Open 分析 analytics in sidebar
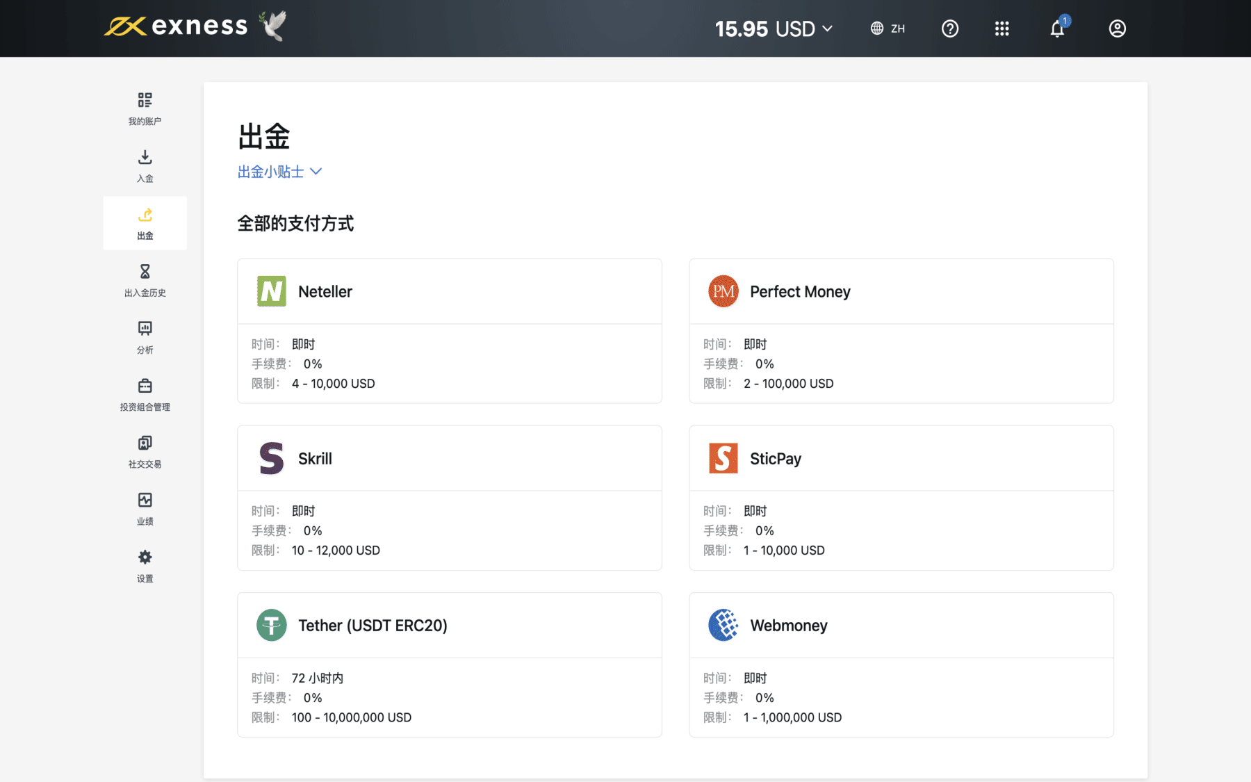The width and height of the screenshot is (1251, 782). [x=145, y=337]
